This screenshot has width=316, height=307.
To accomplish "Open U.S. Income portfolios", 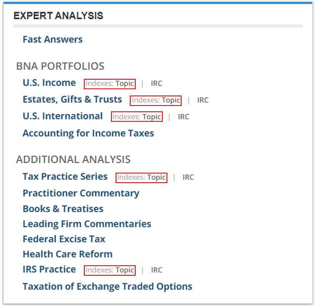I will 49,83.
